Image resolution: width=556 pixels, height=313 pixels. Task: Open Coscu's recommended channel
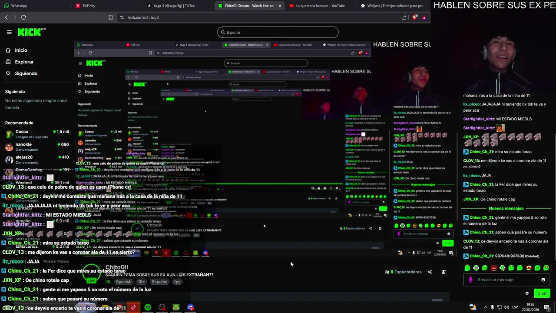coord(37,134)
